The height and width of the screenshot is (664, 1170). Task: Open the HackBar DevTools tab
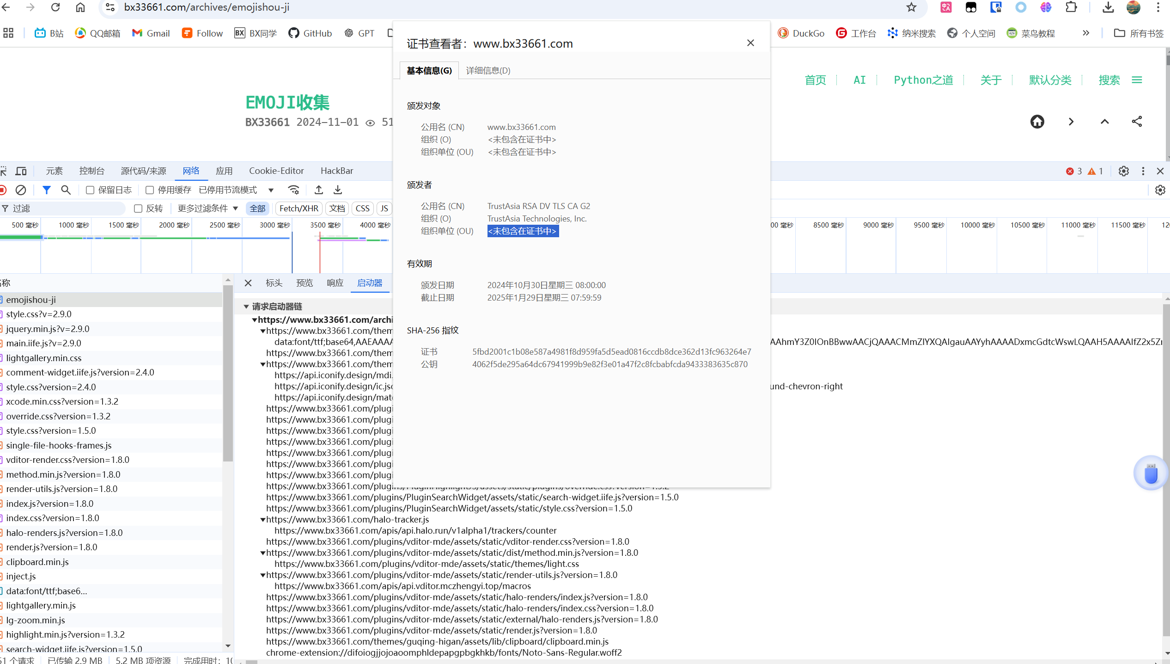tap(337, 171)
